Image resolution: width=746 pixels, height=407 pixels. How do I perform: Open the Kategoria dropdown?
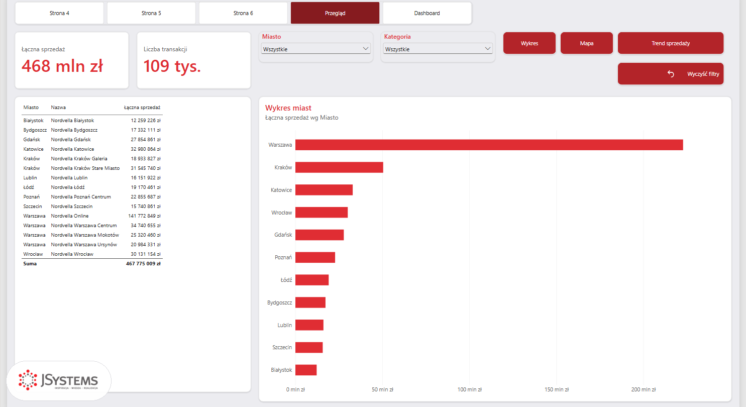click(x=438, y=49)
